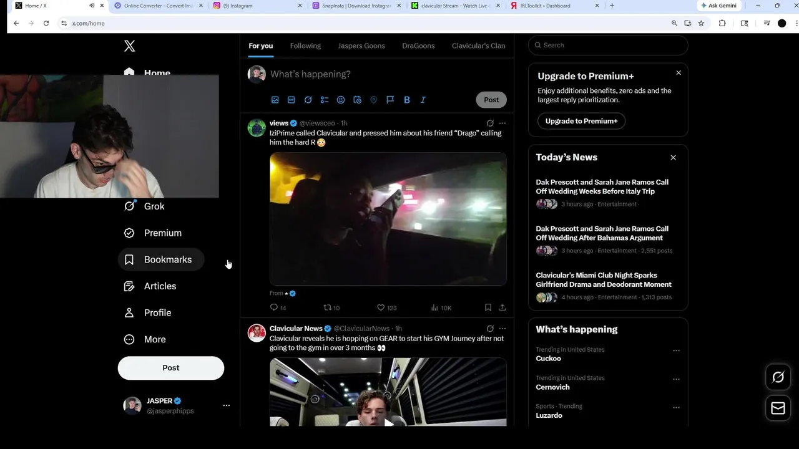This screenshot has height=449, width=799.
Task: Open the Cuckoo trending topic
Action: (x=548, y=359)
